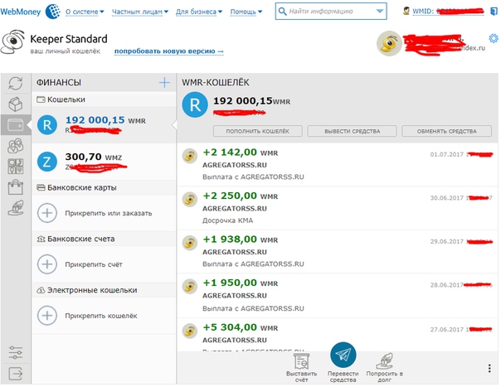Click the Банковские счета section header

tap(104, 239)
